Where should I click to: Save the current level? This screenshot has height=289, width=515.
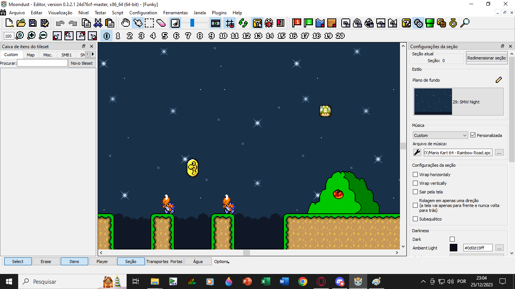pyautogui.click(x=34, y=23)
